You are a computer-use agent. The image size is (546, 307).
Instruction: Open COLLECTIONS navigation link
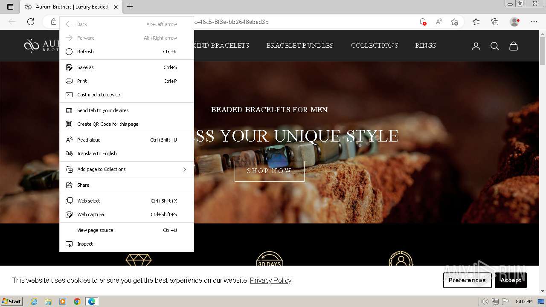point(375,46)
